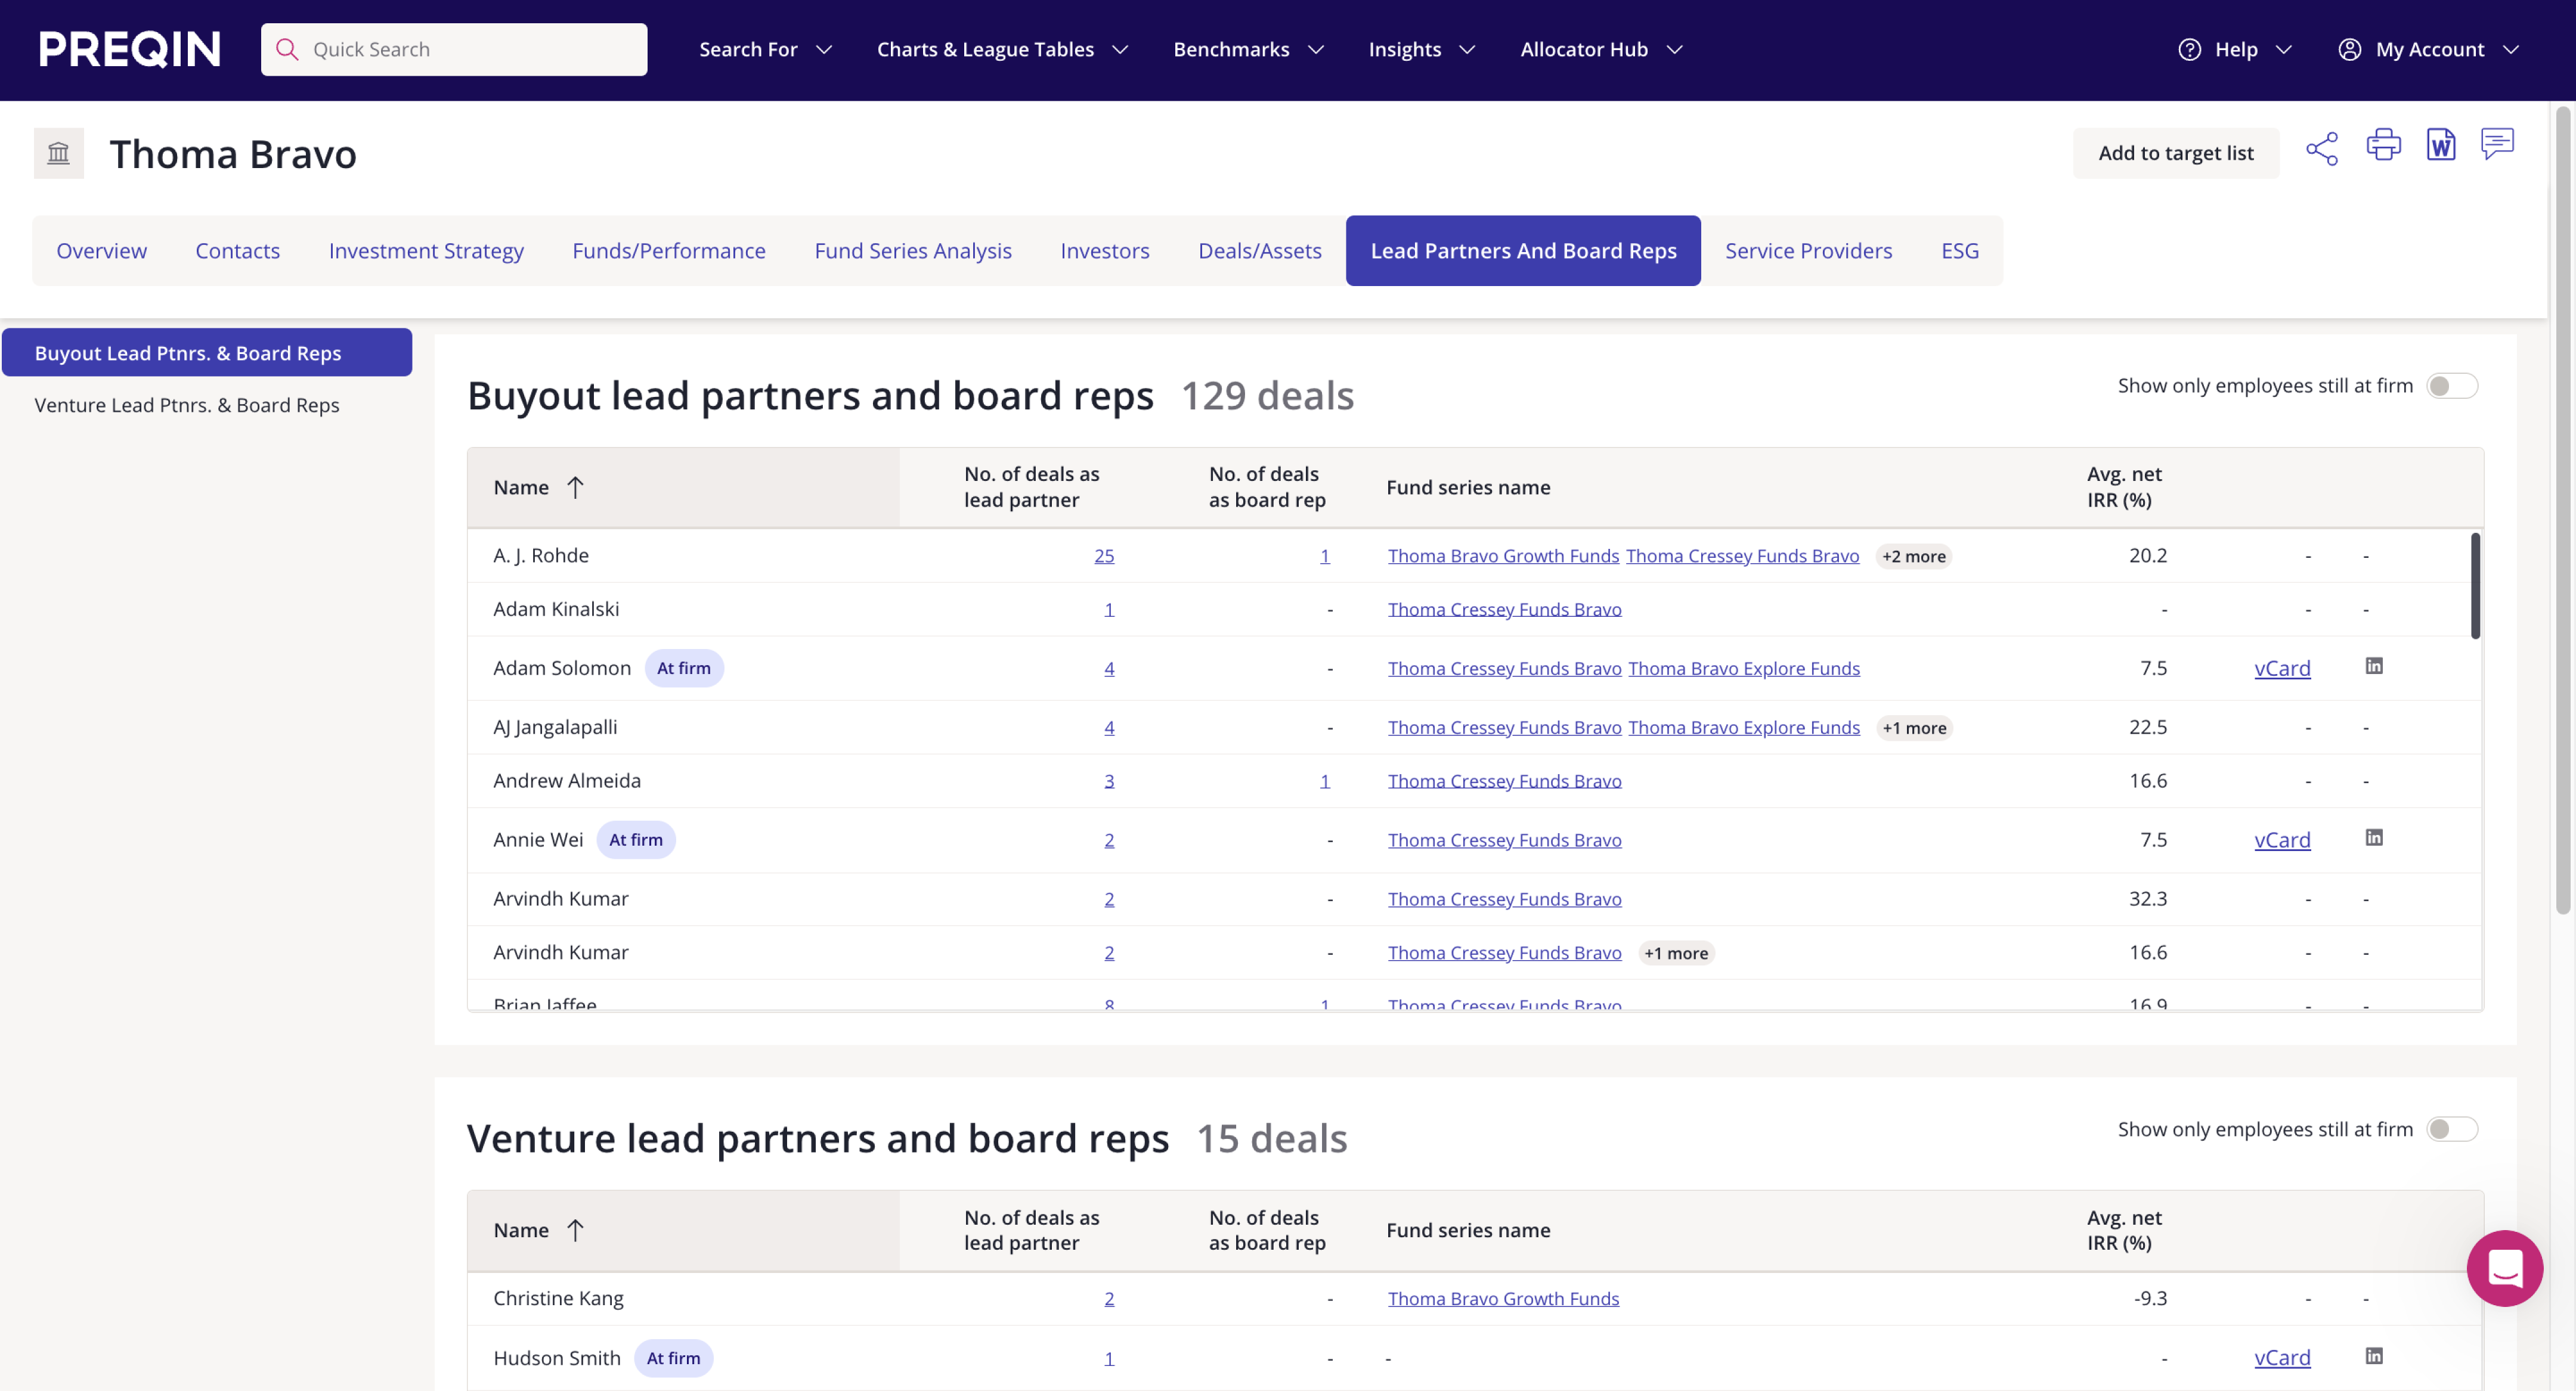
Task: Click the 'At firm' badge beside Annie Wei
Action: point(635,840)
